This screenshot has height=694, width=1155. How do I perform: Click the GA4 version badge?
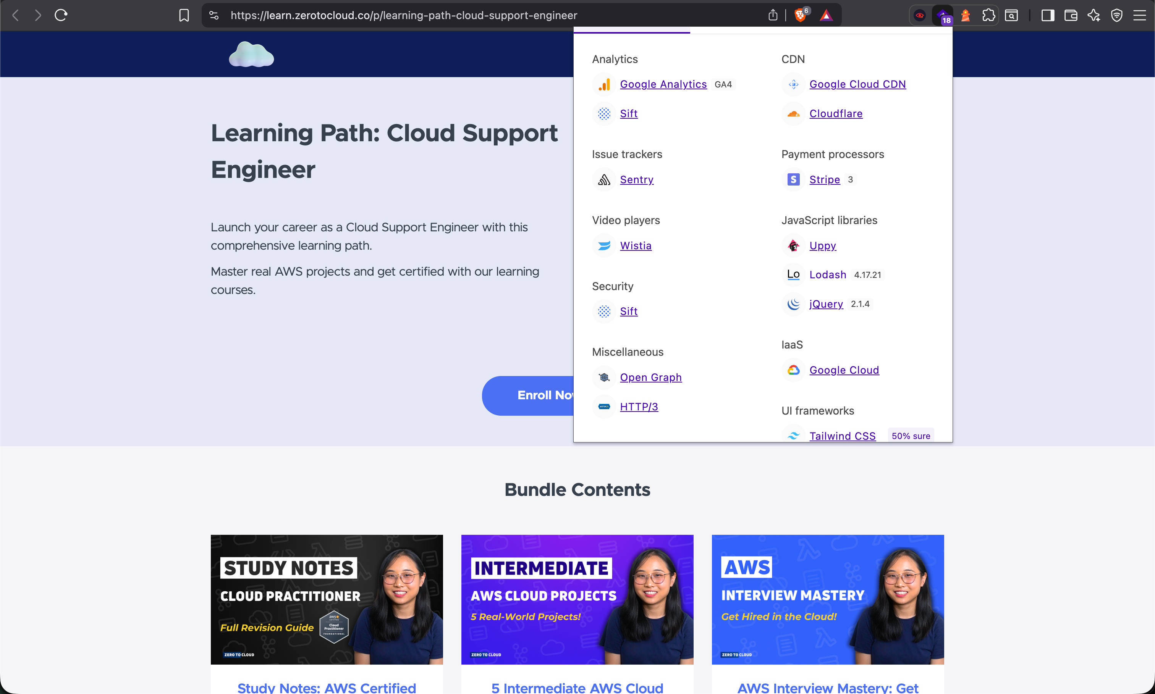pos(723,85)
